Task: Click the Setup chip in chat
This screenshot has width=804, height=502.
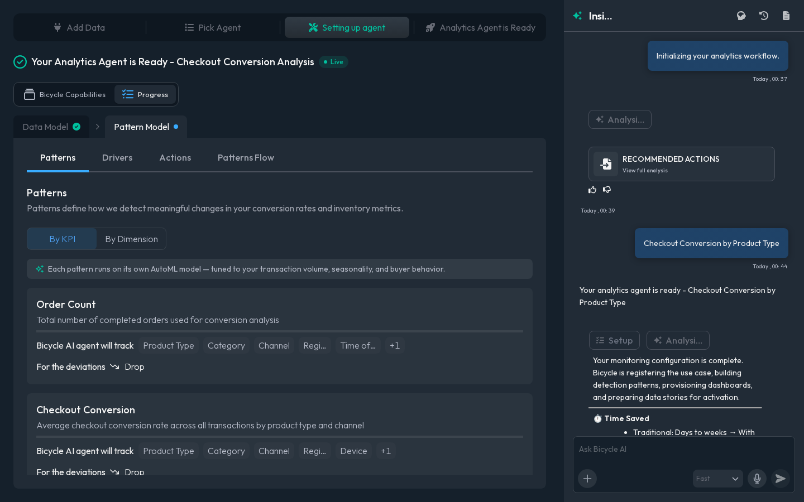Action: pos(614,340)
